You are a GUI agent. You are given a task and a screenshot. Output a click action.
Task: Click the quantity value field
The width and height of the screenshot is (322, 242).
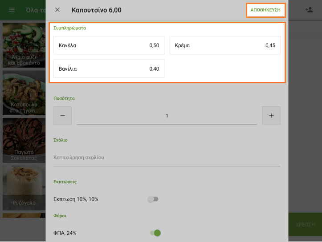tap(167, 116)
